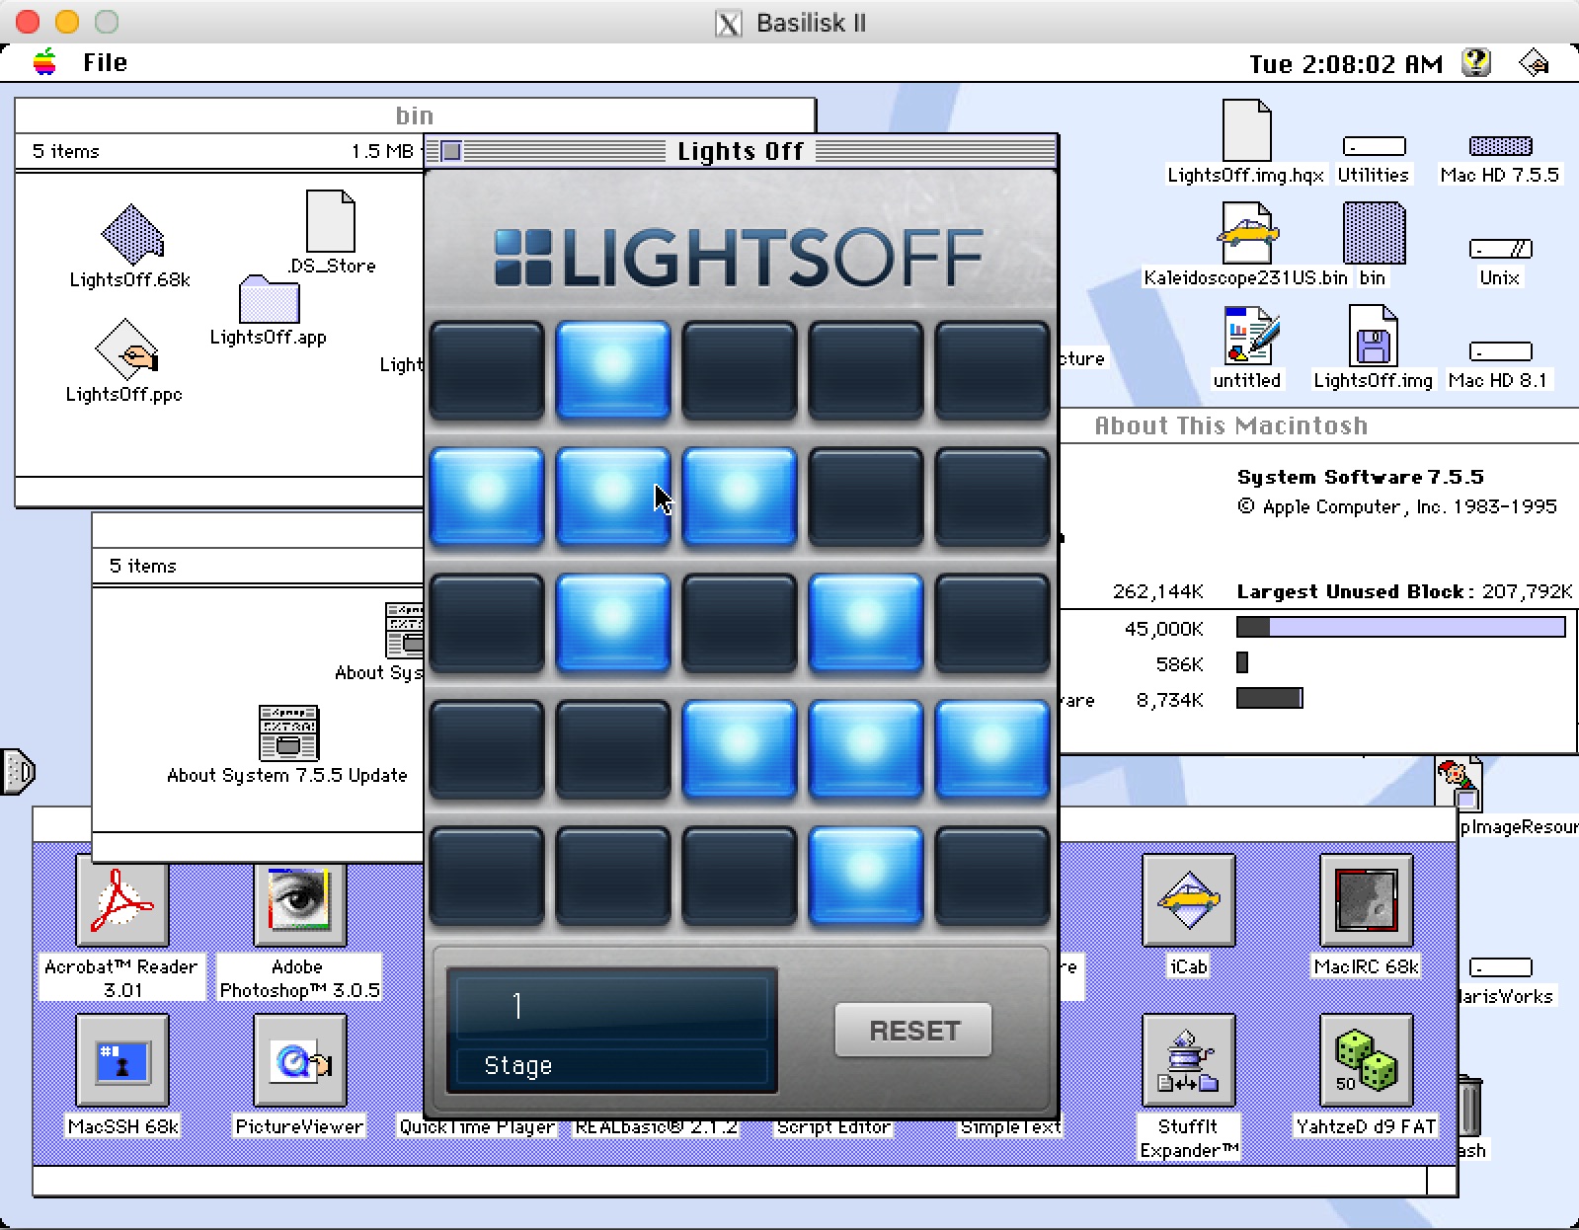Viewport: 1579px width, 1230px height.
Task: Select the REALbasic 2.1.2 launcher label
Action: coord(656,1126)
